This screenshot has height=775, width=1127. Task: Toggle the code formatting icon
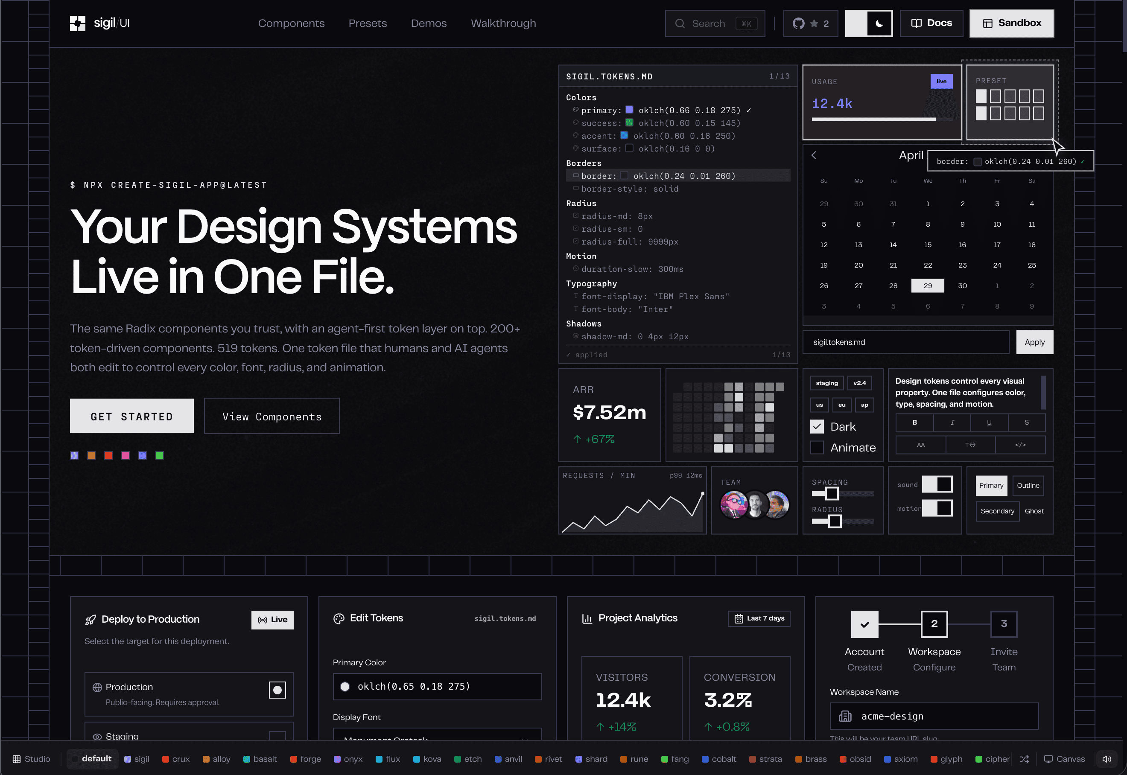(1020, 445)
